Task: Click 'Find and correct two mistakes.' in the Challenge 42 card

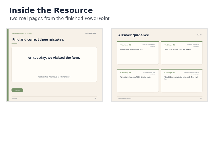Action: coord(193,45)
